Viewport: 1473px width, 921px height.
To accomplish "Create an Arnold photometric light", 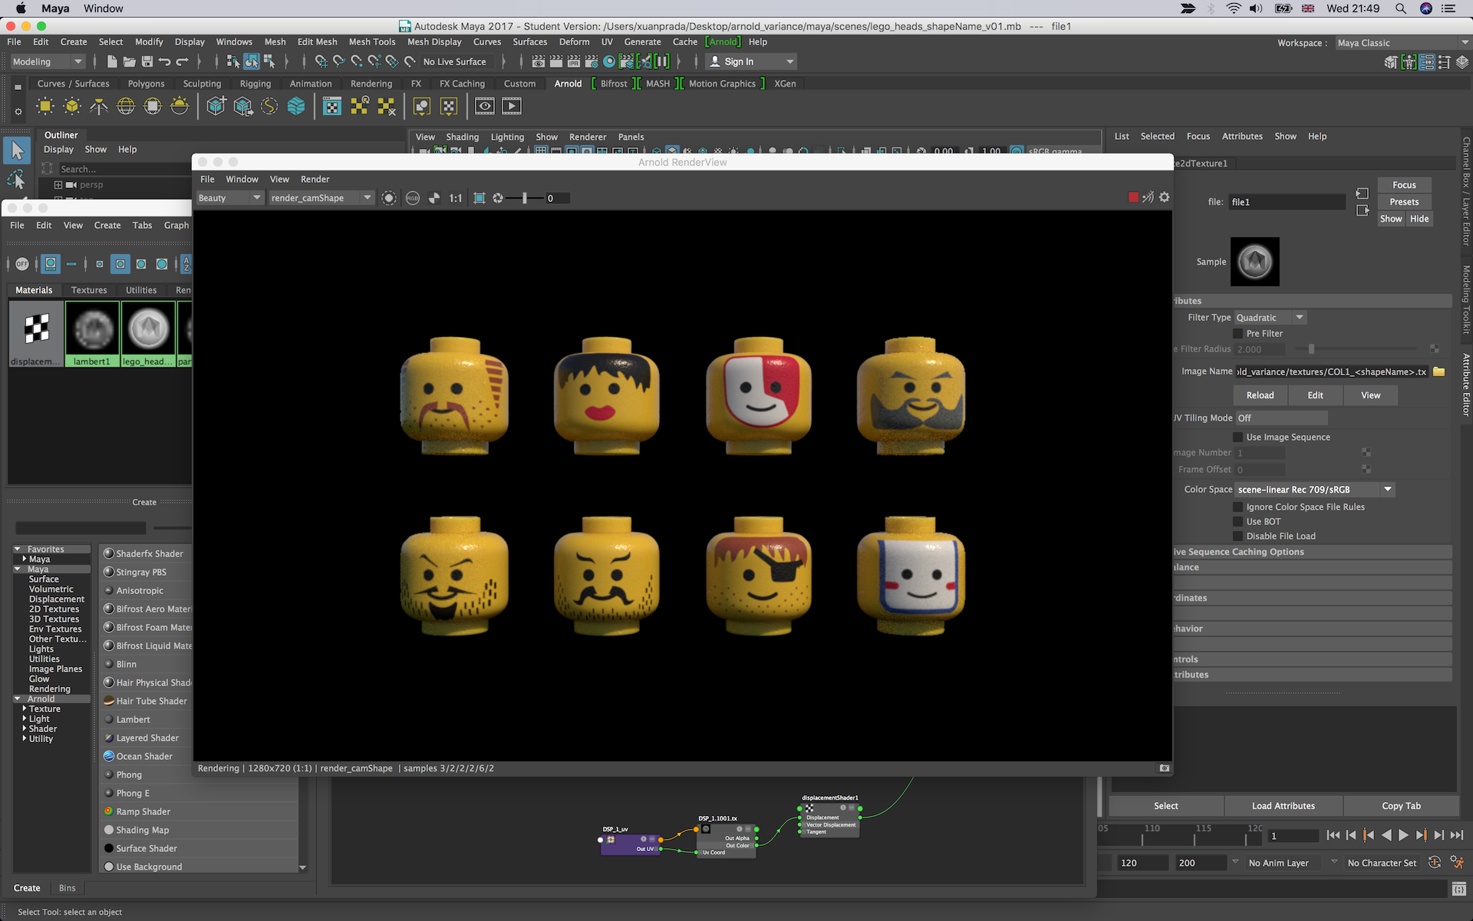I will point(99,106).
